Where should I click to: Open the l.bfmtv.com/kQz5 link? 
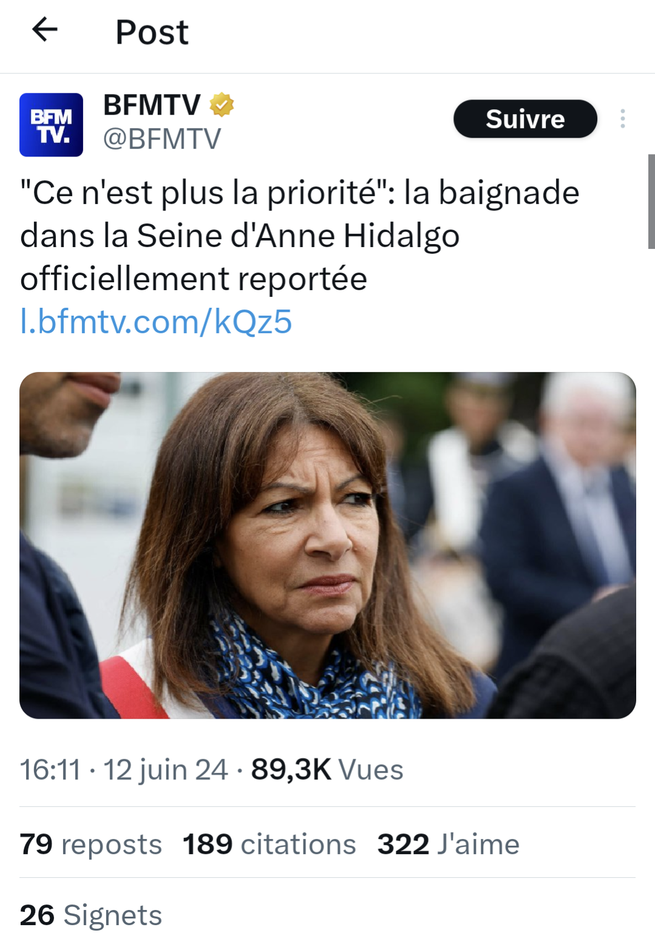point(156,321)
